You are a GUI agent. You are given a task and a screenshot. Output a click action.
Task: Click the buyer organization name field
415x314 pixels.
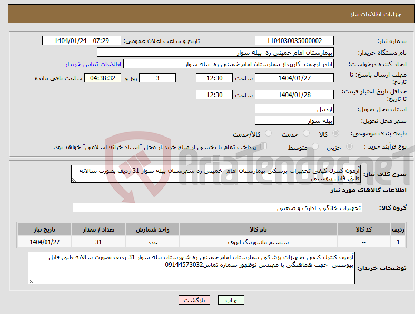215,52
